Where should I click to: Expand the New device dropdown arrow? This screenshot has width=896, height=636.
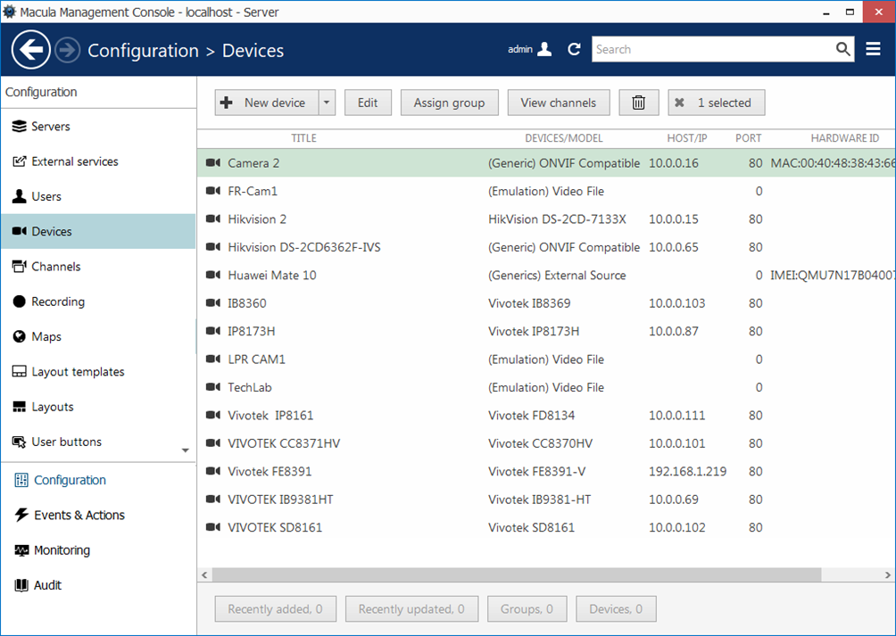click(x=327, y=103)
